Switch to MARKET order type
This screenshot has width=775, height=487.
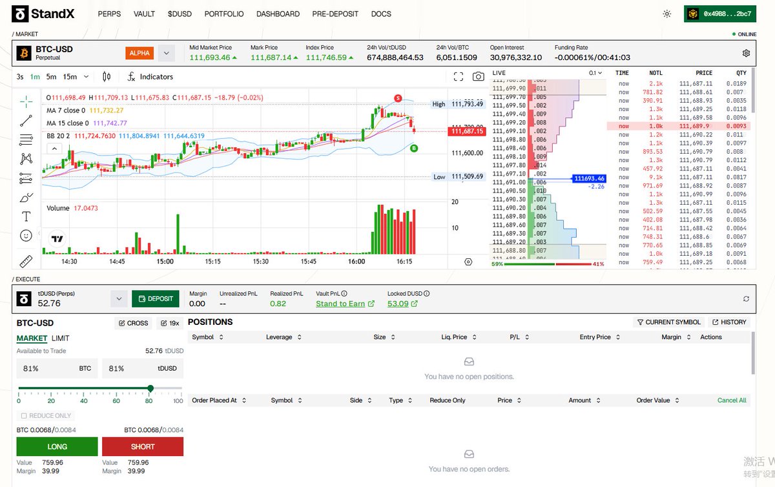[32, 338]
